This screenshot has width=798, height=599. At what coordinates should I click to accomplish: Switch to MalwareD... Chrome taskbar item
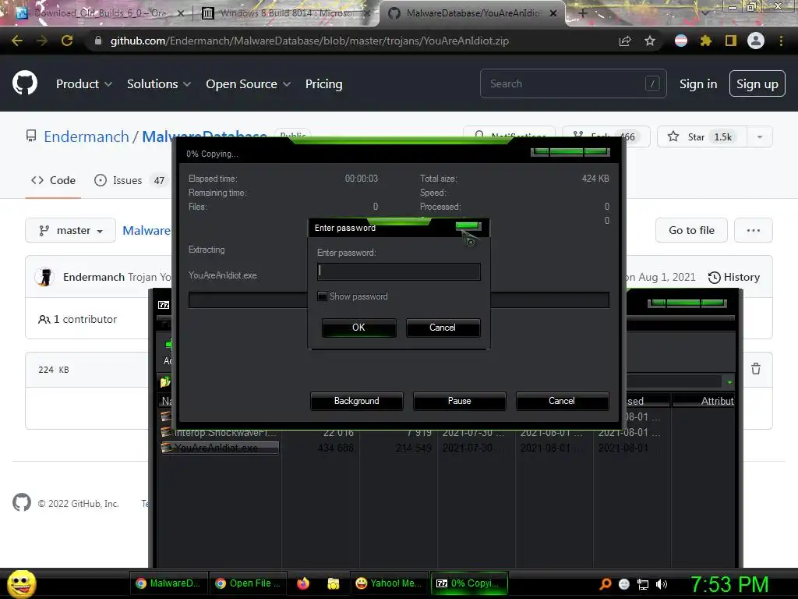click(168, 583)
